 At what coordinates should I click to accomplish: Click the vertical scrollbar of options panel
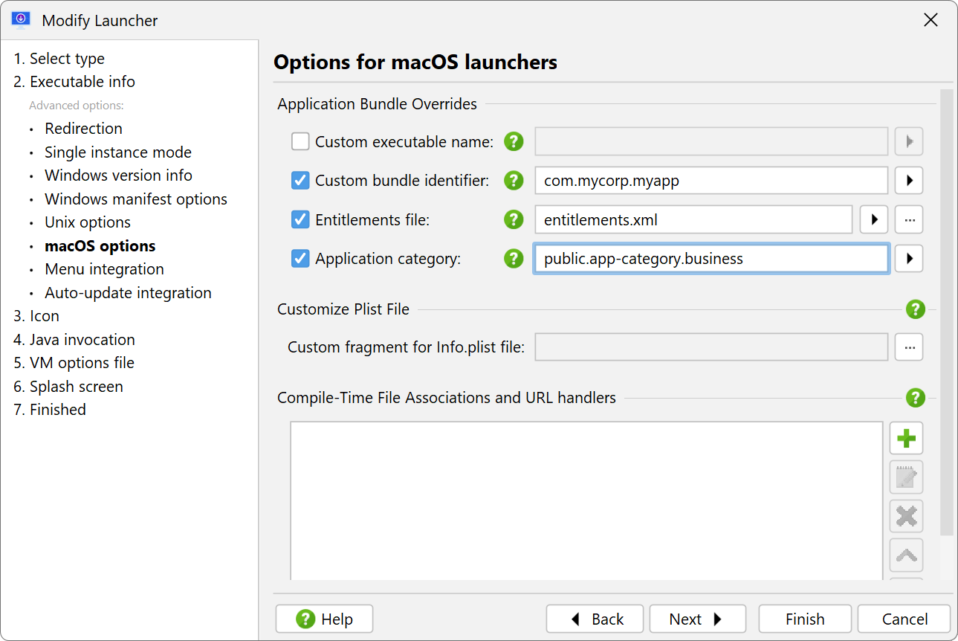pyautogui.click(x=946, y=312)
